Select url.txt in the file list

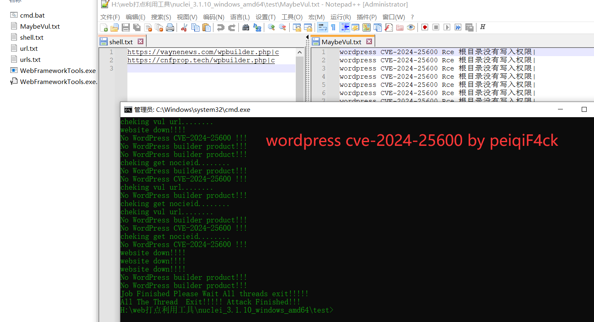pos(24,48)
